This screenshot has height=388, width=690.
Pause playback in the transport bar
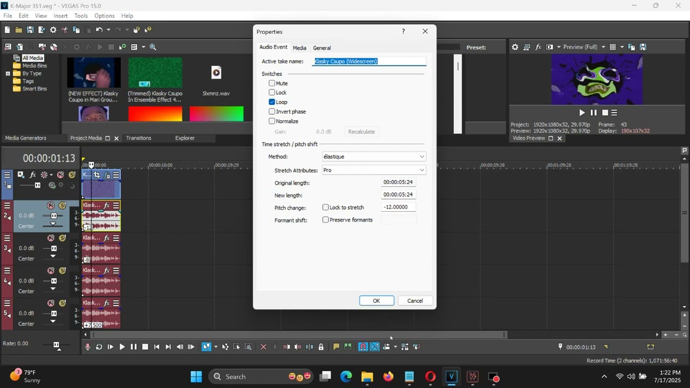[134, 347]
